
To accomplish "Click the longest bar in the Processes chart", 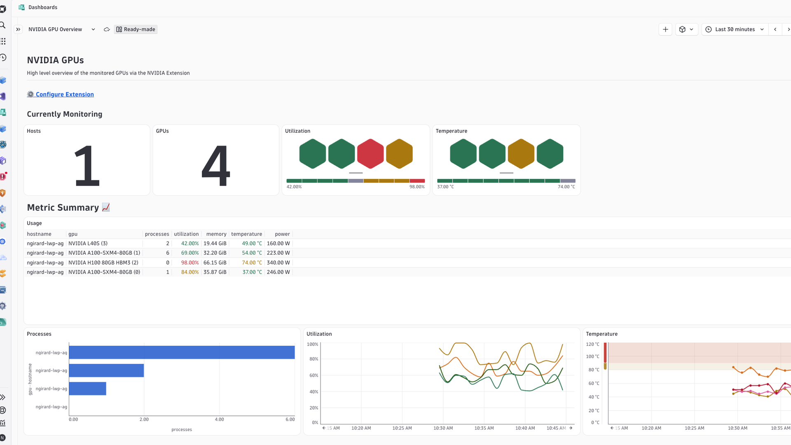I will [182, 352].
